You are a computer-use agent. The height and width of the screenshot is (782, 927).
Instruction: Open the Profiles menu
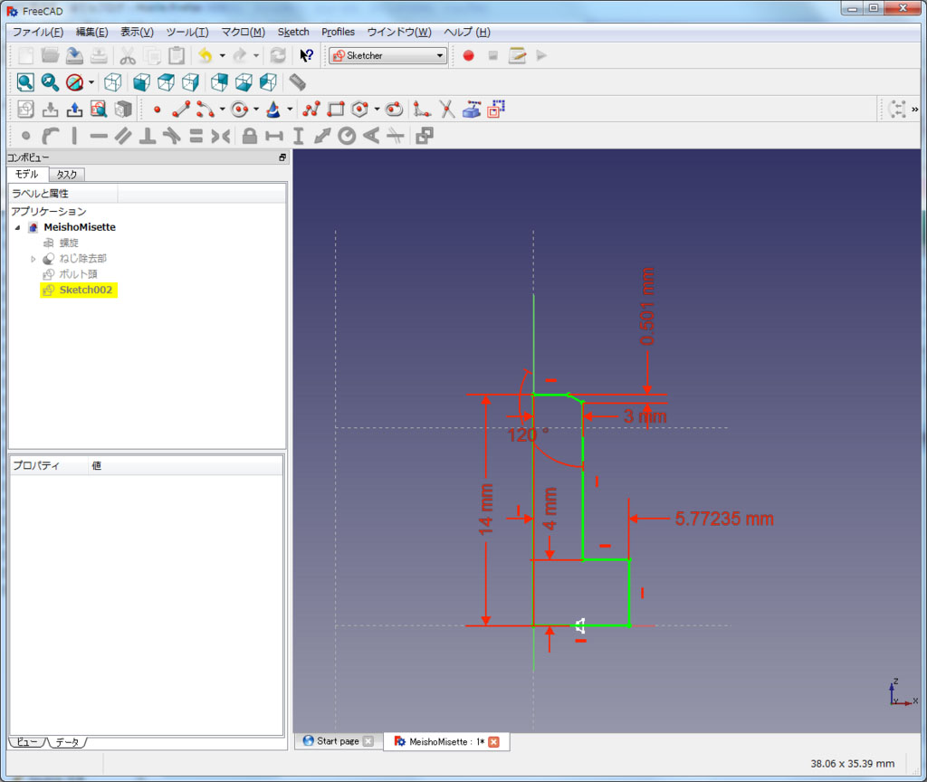(x=339, y=32)
